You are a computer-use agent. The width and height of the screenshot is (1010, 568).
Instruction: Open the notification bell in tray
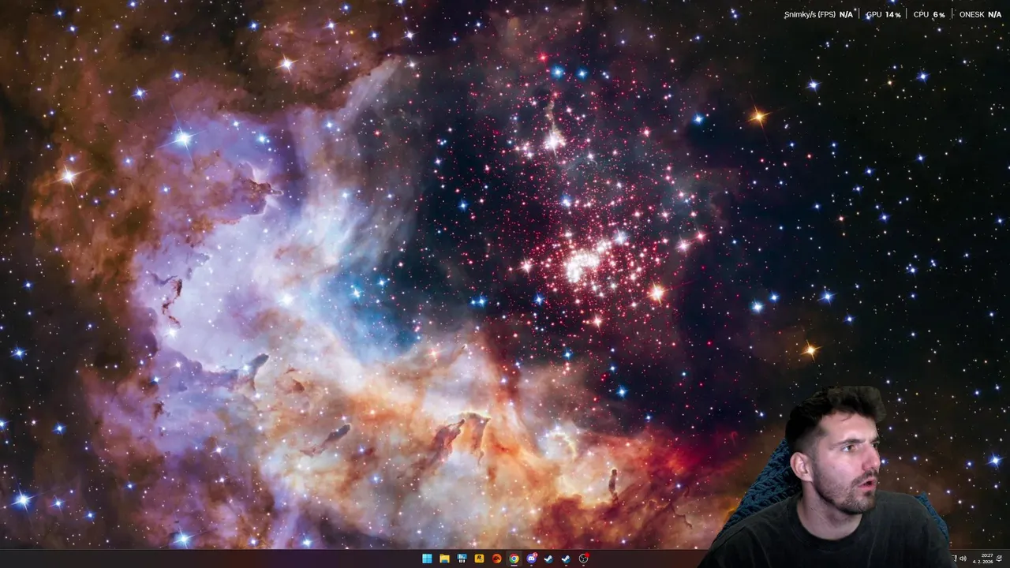(x=999, y=559)
